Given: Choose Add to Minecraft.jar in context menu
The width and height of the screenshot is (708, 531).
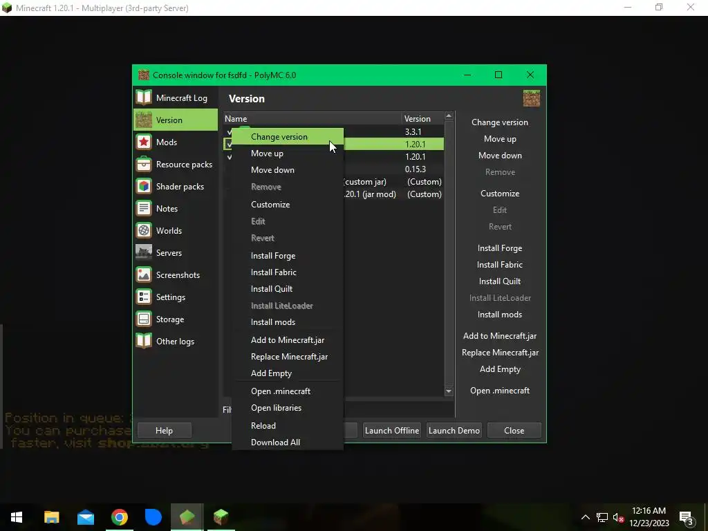Looking at the screenshot, I should (288, 340).
